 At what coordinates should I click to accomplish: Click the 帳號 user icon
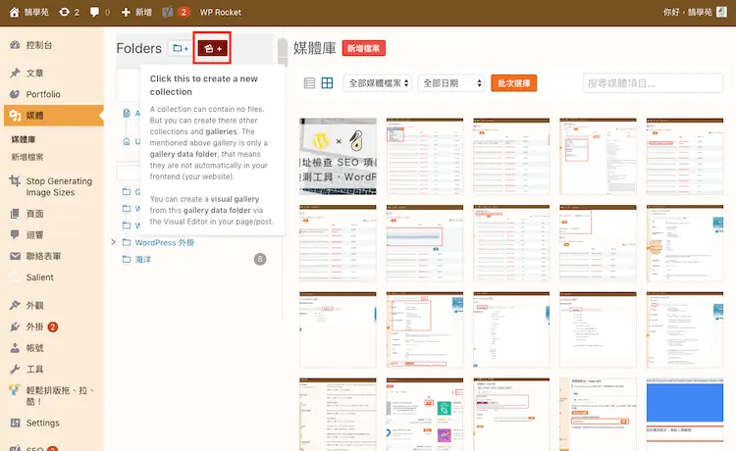[15, 348]
